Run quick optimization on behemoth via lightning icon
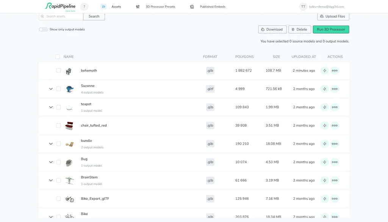This screenshot has height=222, width=388. (325, 70)
